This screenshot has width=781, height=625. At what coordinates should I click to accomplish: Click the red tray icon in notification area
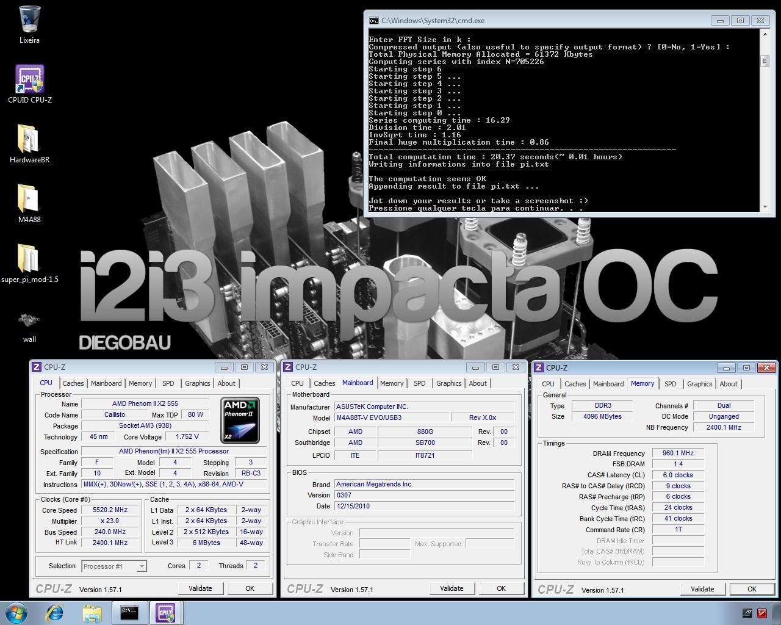coord(762,613)
